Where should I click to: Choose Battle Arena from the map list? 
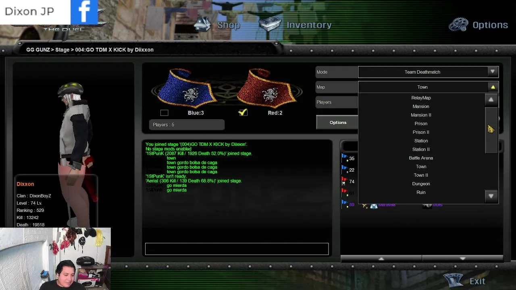(421, 158)
